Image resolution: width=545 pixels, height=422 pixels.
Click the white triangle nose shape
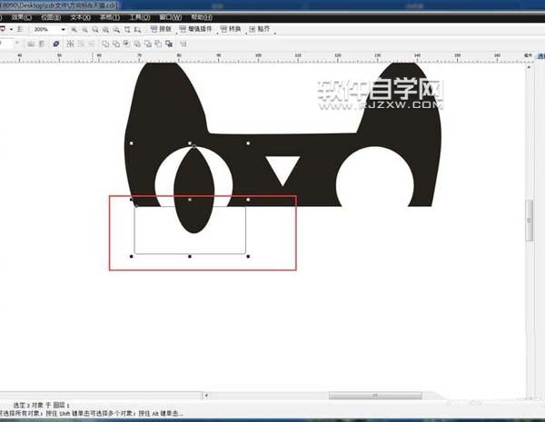[x=282, y=168]
